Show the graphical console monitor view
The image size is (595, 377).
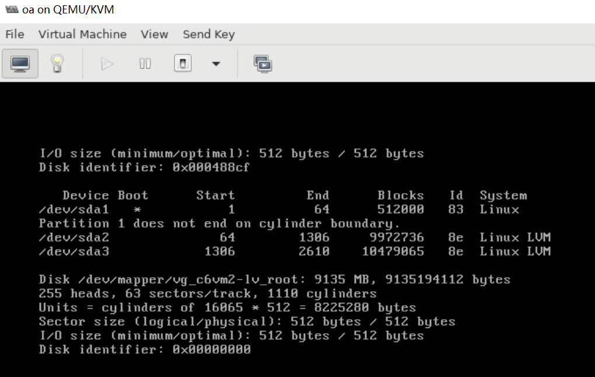[x=20, y=63]
